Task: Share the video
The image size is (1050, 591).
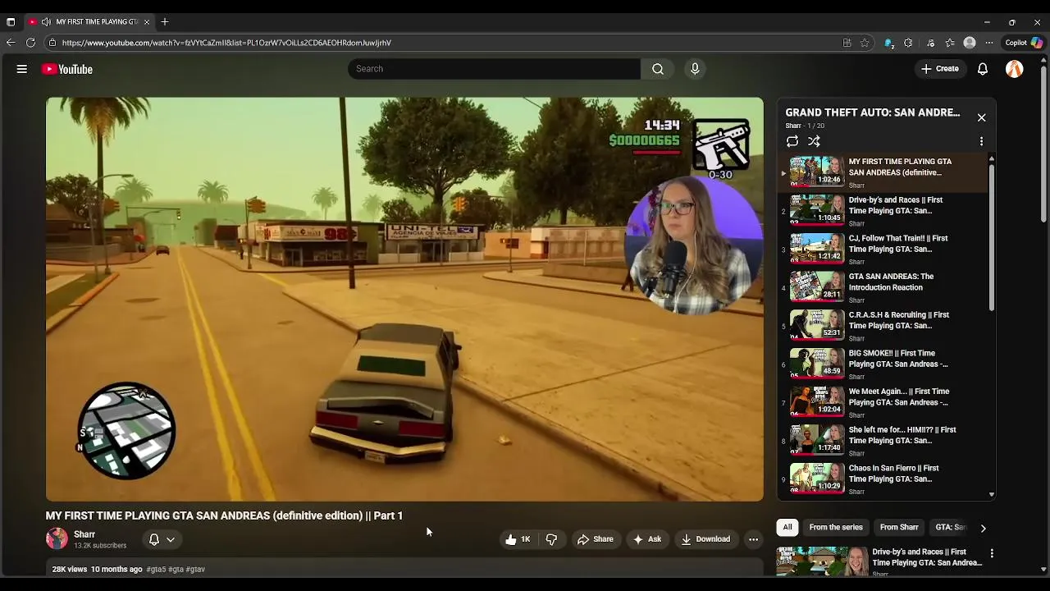Action: tap(595, 539)
